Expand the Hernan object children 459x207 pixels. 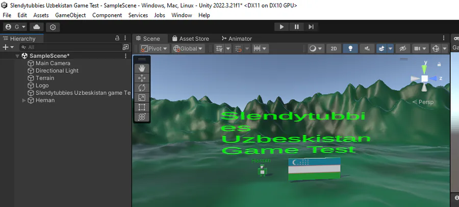24,100
